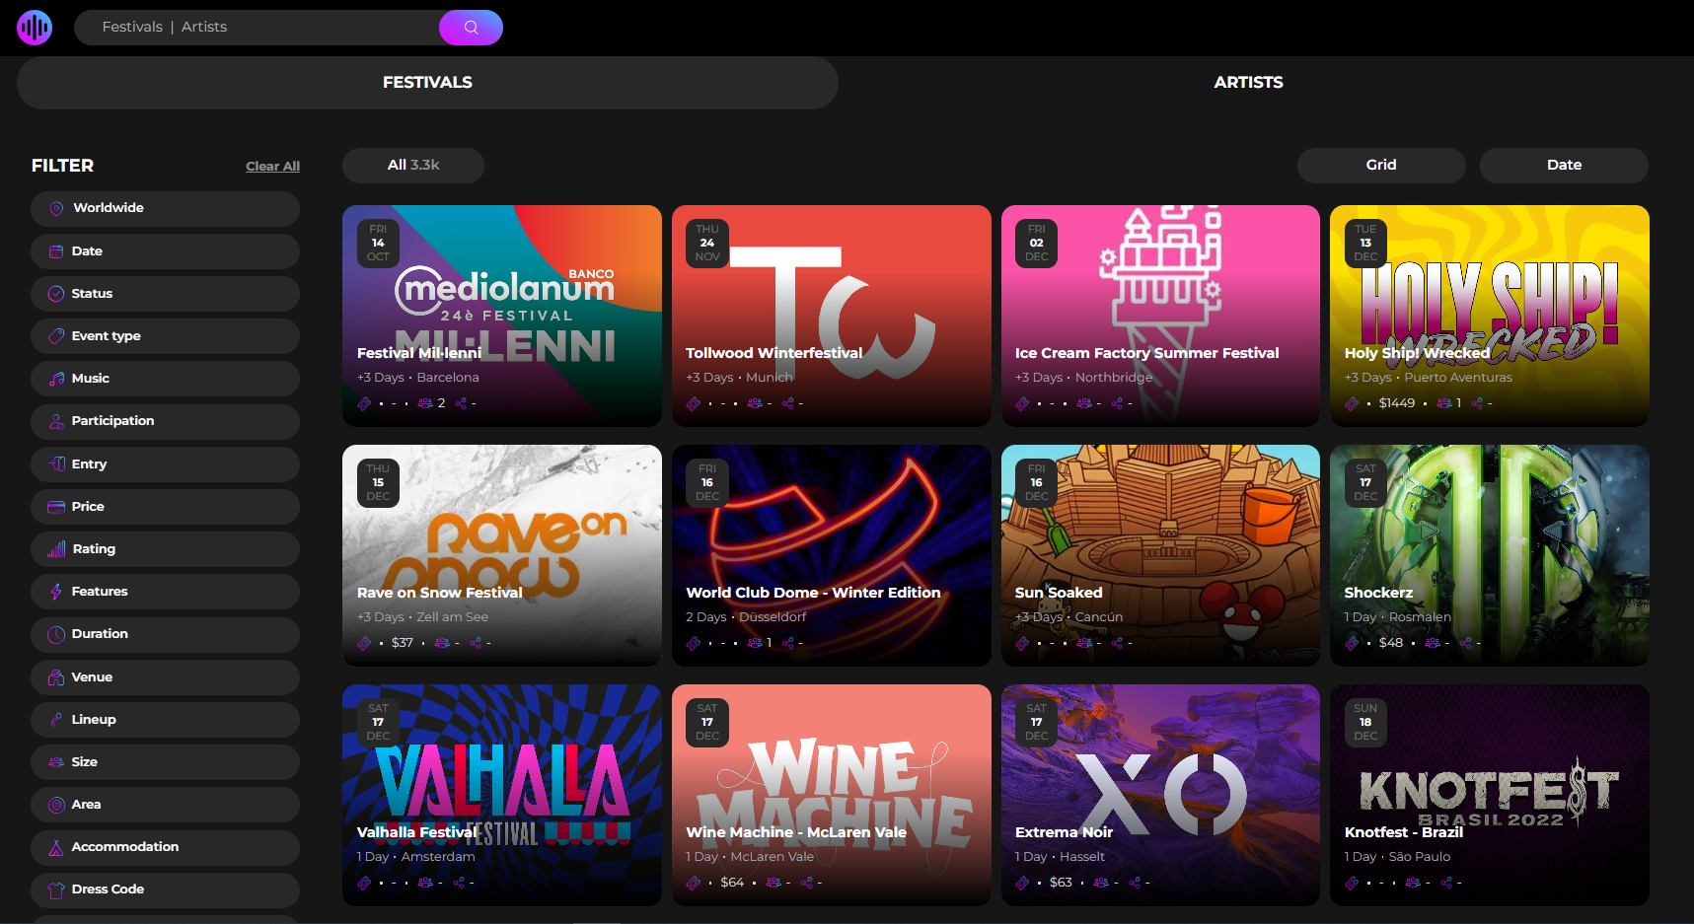This screenshot has height=924, width=1694.
Task: Open the Date sort selector
Action: [1564, 166]
